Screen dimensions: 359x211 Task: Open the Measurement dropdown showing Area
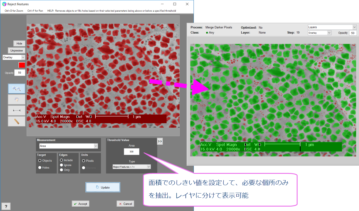tap(68, 145)
